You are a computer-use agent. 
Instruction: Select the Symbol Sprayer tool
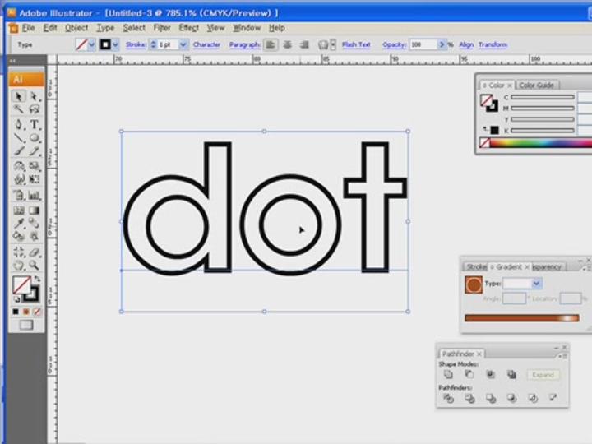[18, 195]
